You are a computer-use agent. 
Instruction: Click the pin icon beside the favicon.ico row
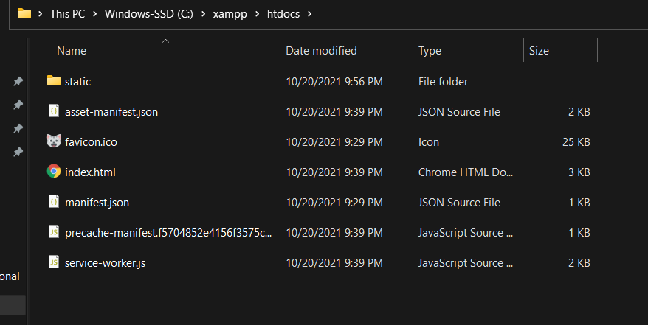point(18,128)
